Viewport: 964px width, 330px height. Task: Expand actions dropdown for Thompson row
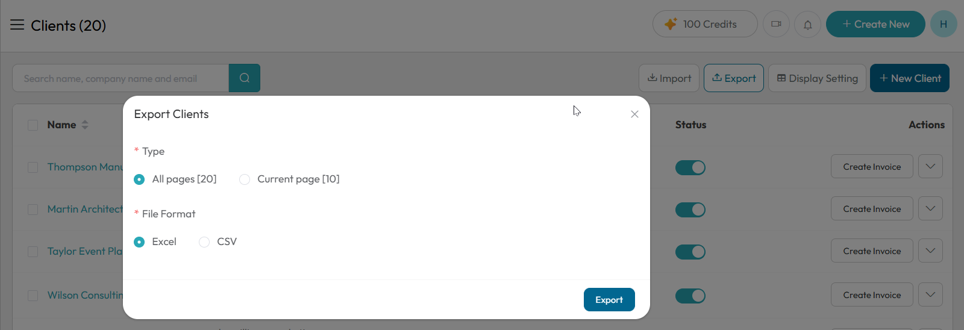tap(930, 167)
